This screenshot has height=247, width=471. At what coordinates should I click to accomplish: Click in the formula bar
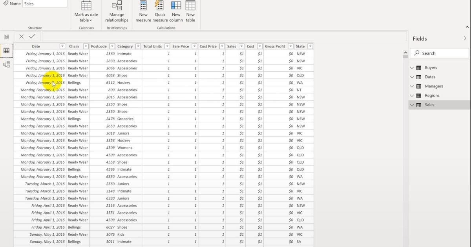(224, 36)
